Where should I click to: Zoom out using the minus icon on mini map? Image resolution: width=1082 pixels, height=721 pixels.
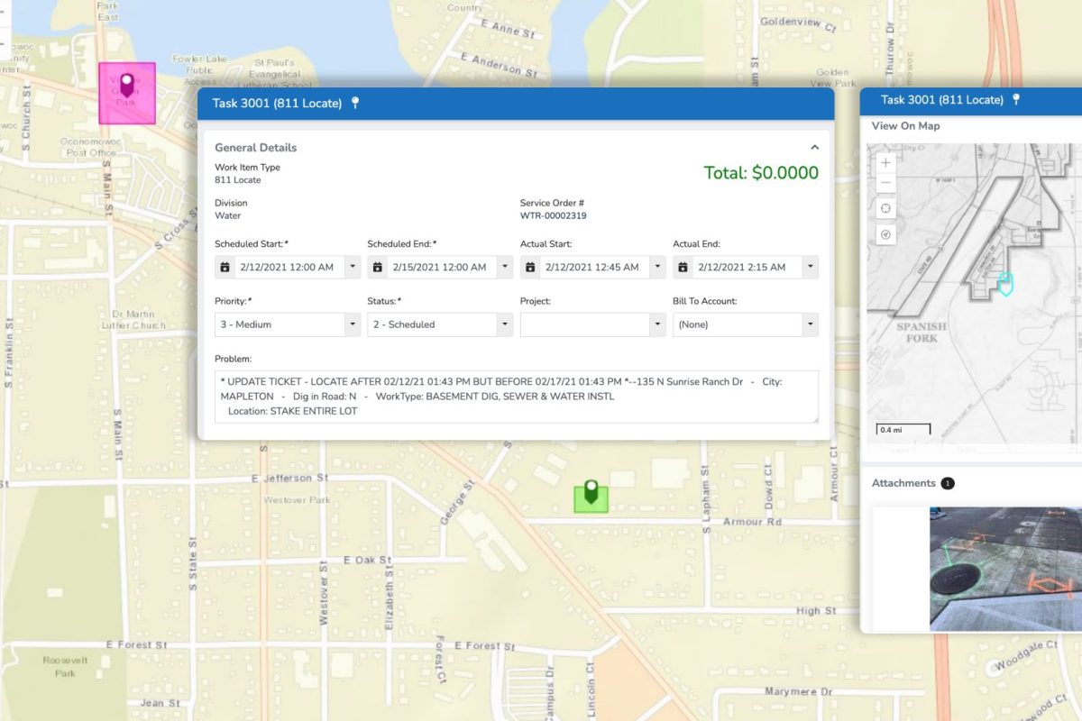(x=885, y=183)
